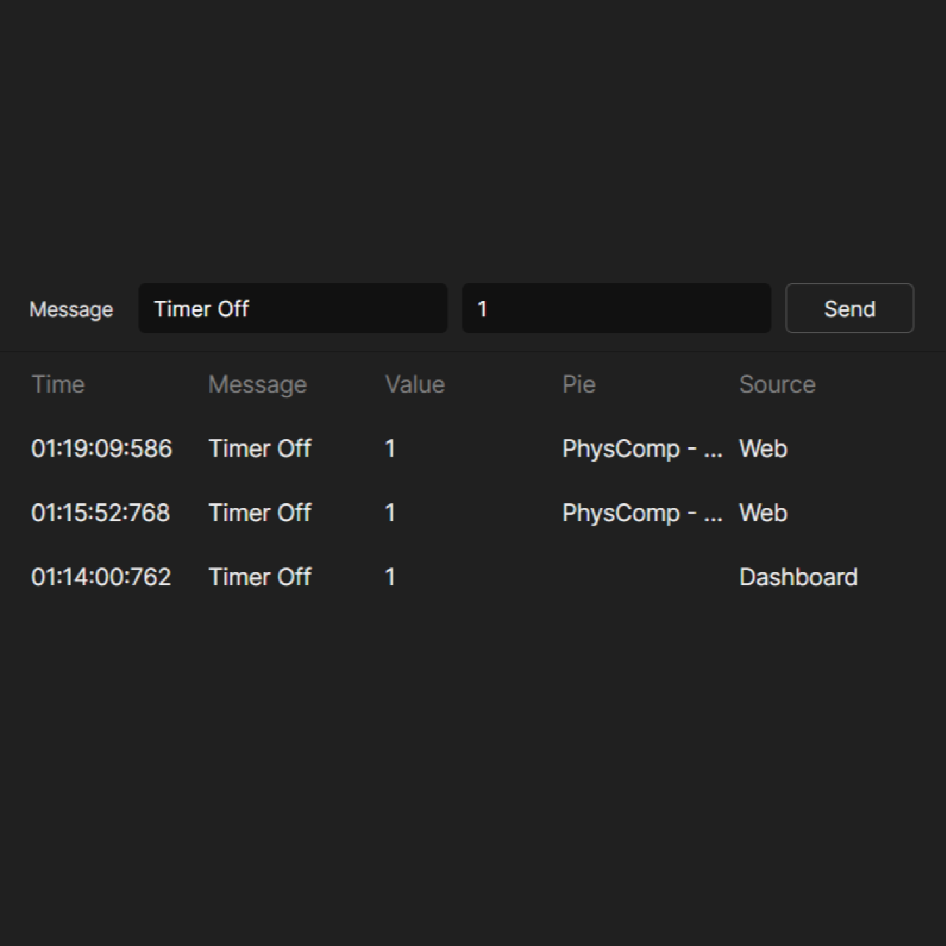Click the Message label next to the inputs
The height and width of the screenshot is (946, 946).
[71, 309]
